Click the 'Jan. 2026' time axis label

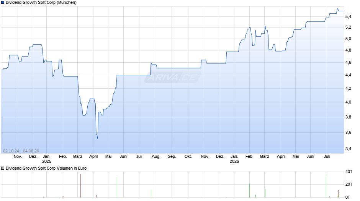[x=234, y=159]
